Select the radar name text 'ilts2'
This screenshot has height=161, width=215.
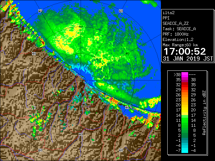click(169, 13)
